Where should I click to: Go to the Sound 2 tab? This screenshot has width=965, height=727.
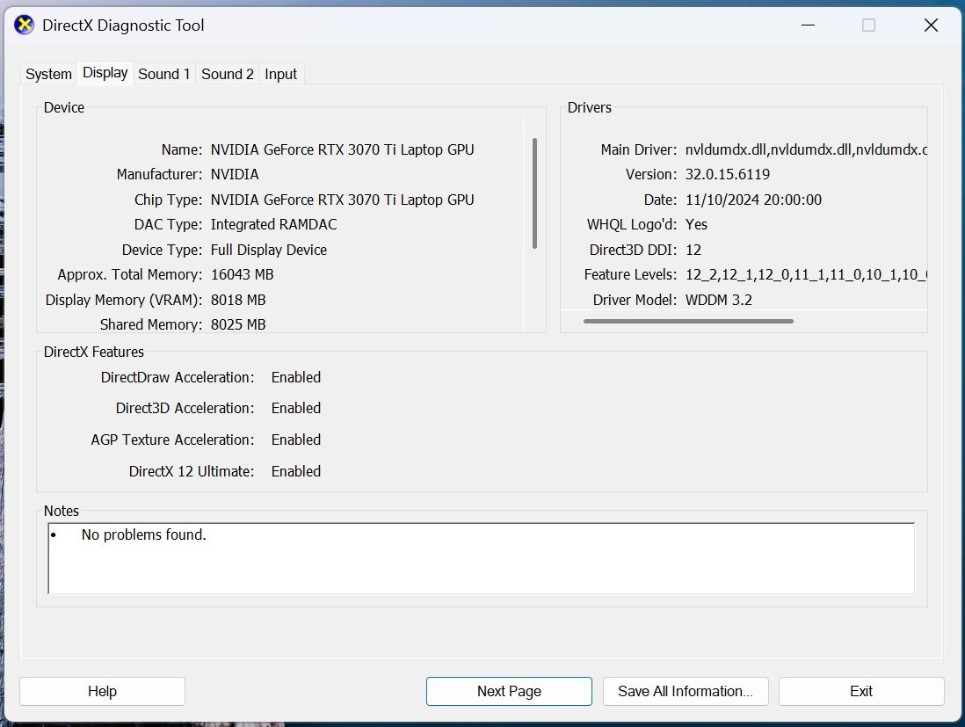227,75
